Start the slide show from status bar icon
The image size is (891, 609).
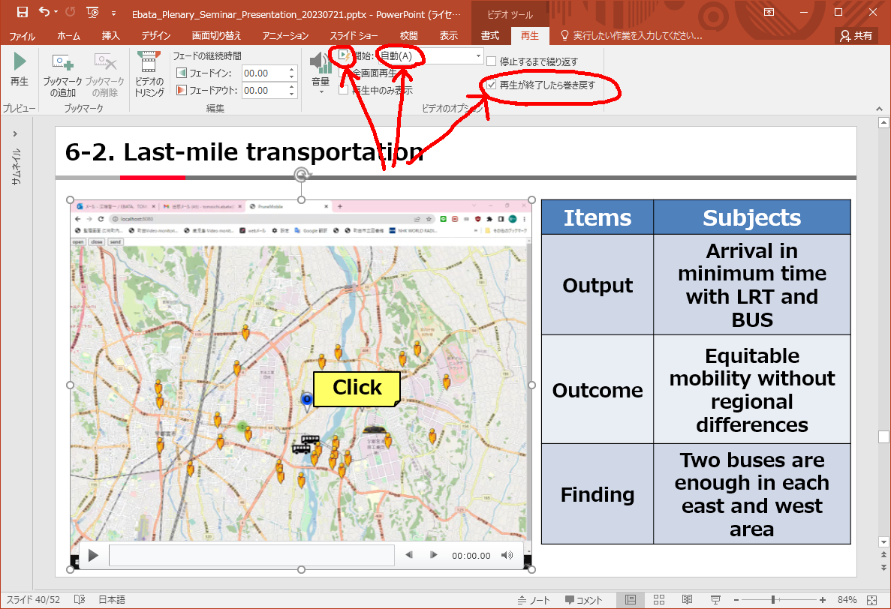click(x=715, y=600)
